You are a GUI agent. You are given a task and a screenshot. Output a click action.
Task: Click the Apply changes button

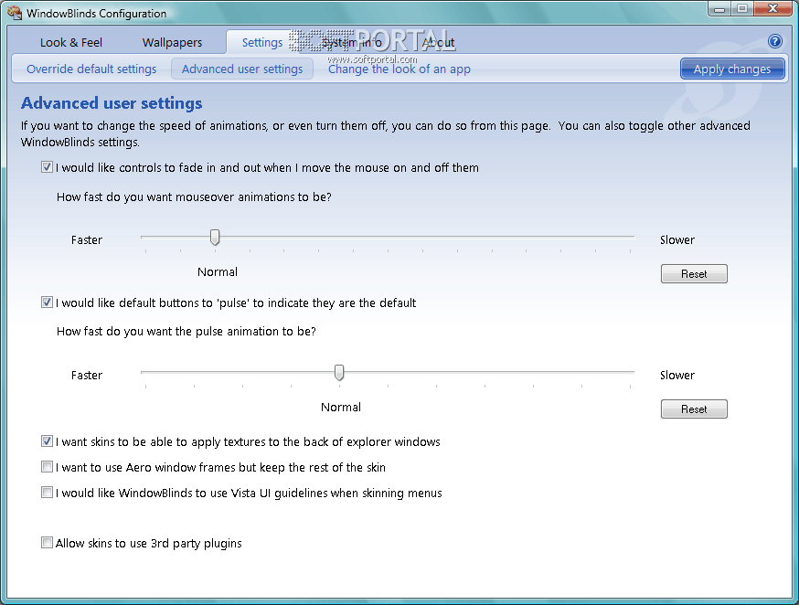pos(731,69)
